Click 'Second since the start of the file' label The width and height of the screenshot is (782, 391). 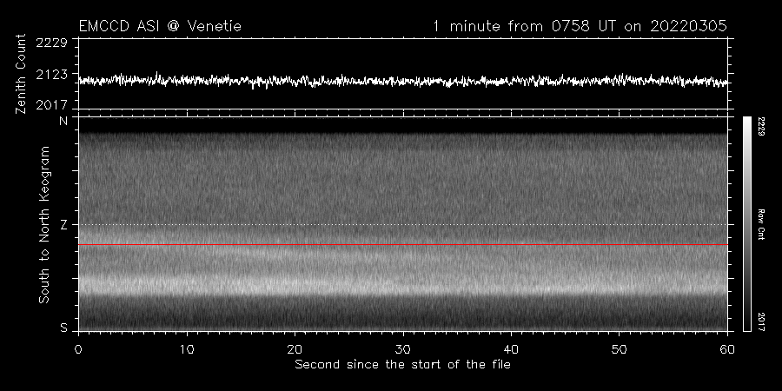[402, 365]
